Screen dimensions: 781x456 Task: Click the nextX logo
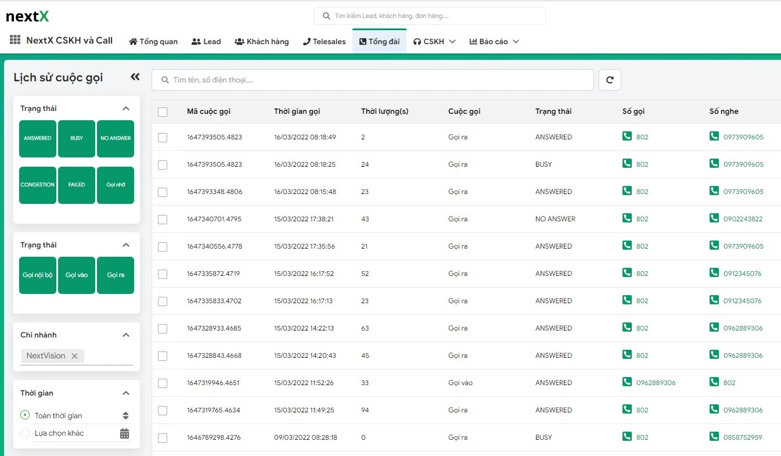click(27, 16)
